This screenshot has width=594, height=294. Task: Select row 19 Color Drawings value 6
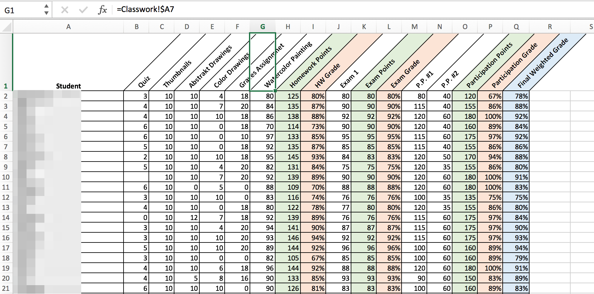(x=212, y=268)
